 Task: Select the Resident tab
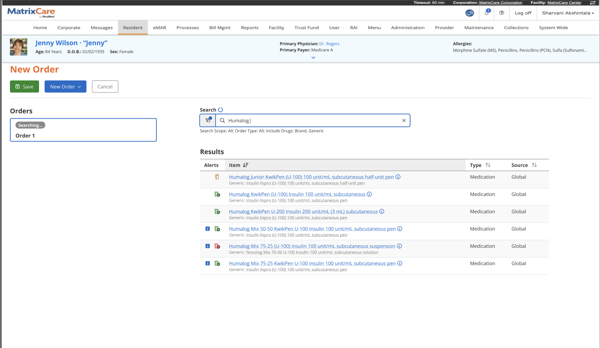pos(133,28)
